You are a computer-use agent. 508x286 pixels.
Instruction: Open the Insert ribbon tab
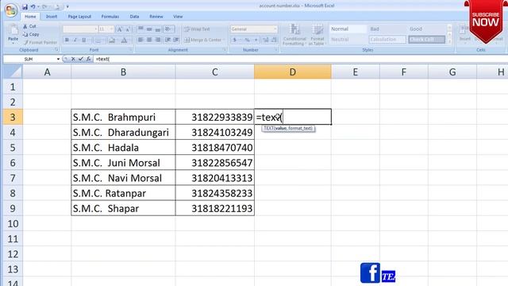[51, 17]
